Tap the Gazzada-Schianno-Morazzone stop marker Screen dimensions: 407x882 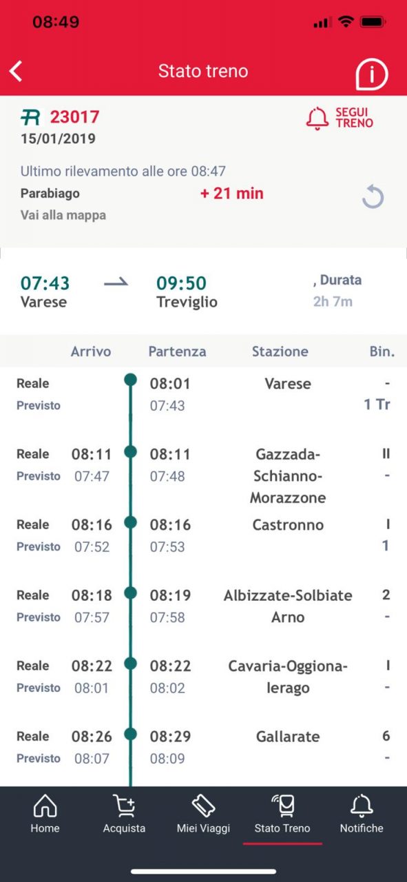tap(131, 451)
